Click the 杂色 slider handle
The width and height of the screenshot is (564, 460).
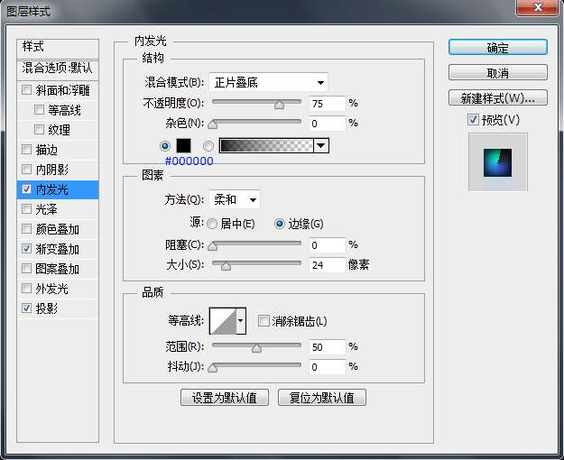click(x=213, y=124)
